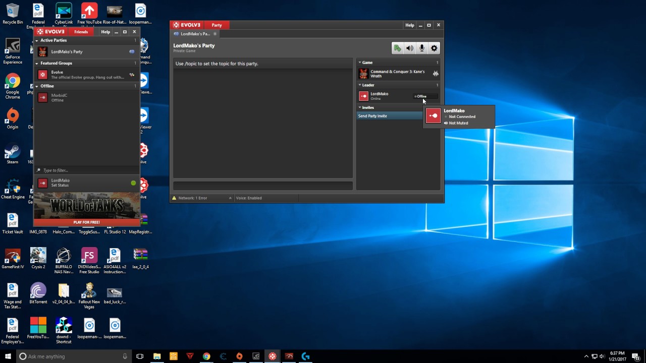Screen dimensions: 646x363
Task: Open the Help menu in the friends window
Action: pos(105,32)
